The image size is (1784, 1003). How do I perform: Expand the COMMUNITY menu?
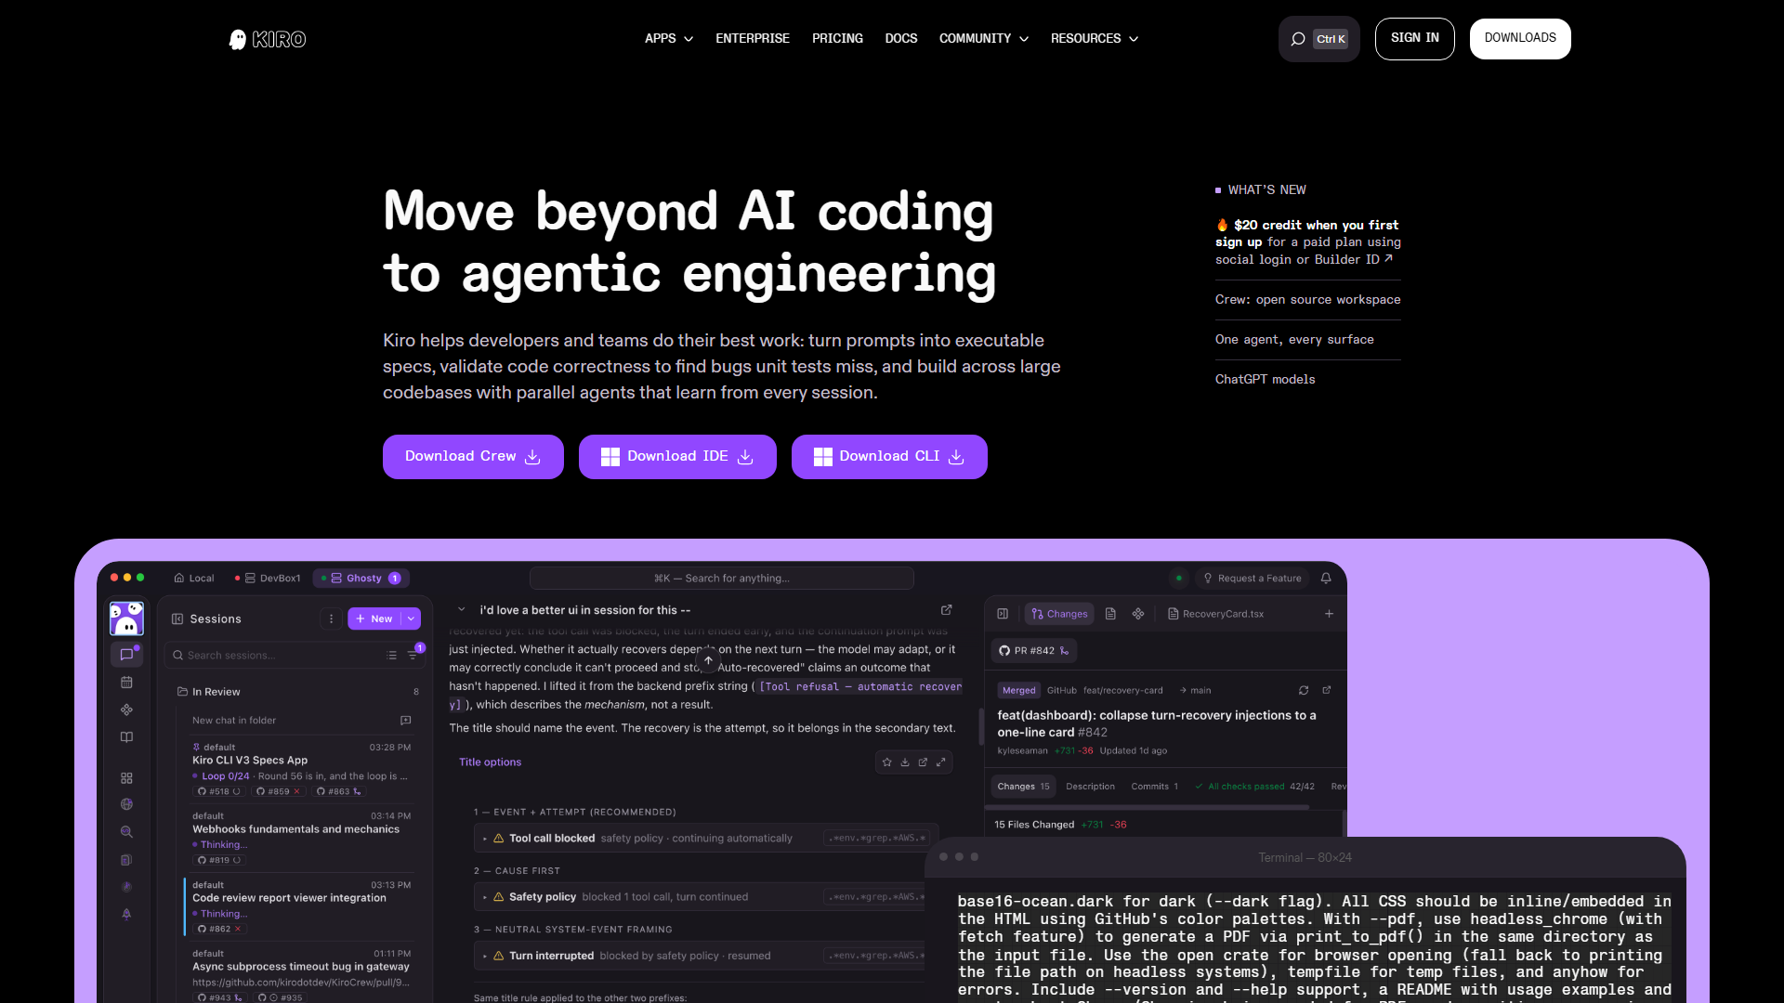(x=984, y=38)
